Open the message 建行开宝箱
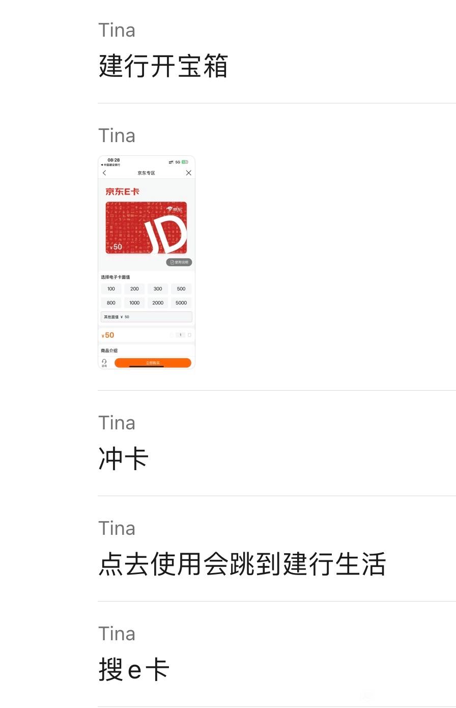Image resolution: width=456 pixels, height=708 pixels. (x=163, y=66)
